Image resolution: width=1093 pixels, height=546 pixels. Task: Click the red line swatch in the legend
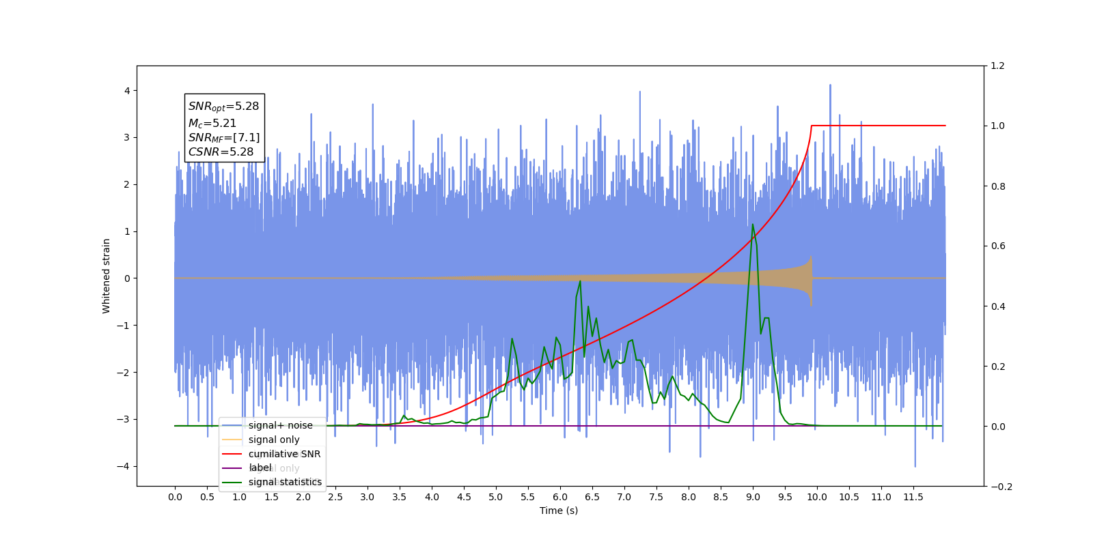tap(232, 454)
